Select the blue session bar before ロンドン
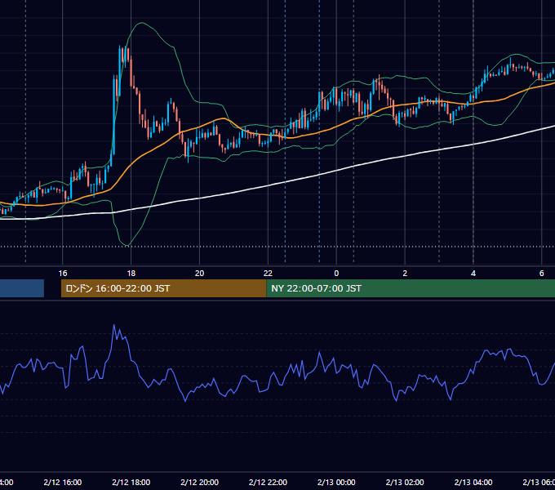 (x=22, y=288)
